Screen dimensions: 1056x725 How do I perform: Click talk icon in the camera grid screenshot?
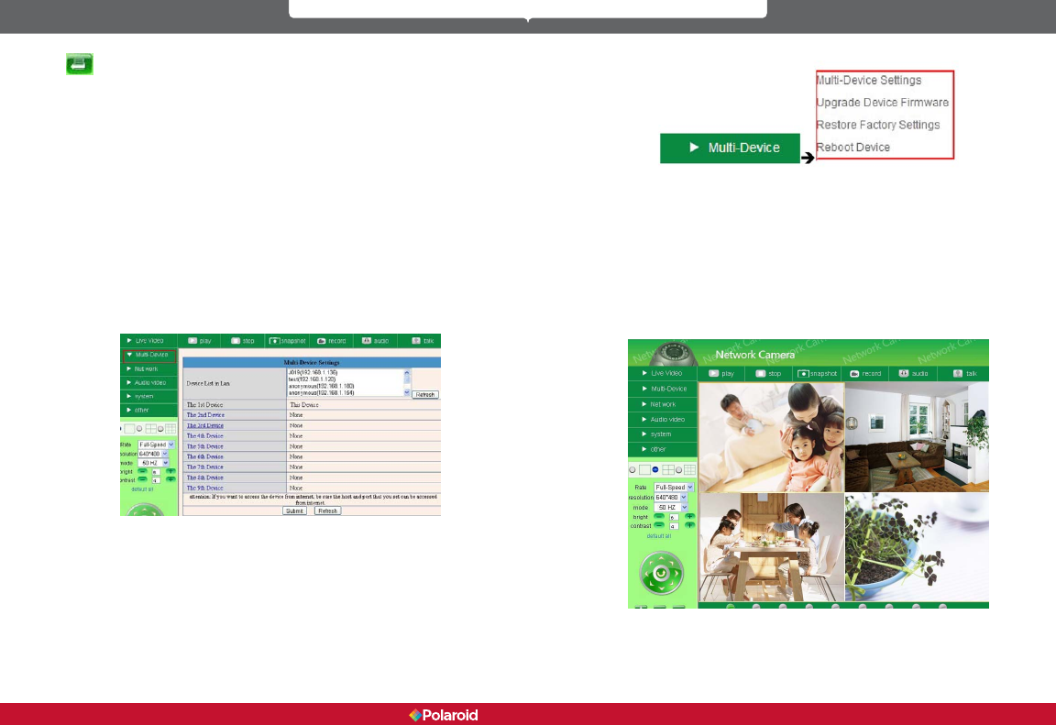[x=958, y=374]
